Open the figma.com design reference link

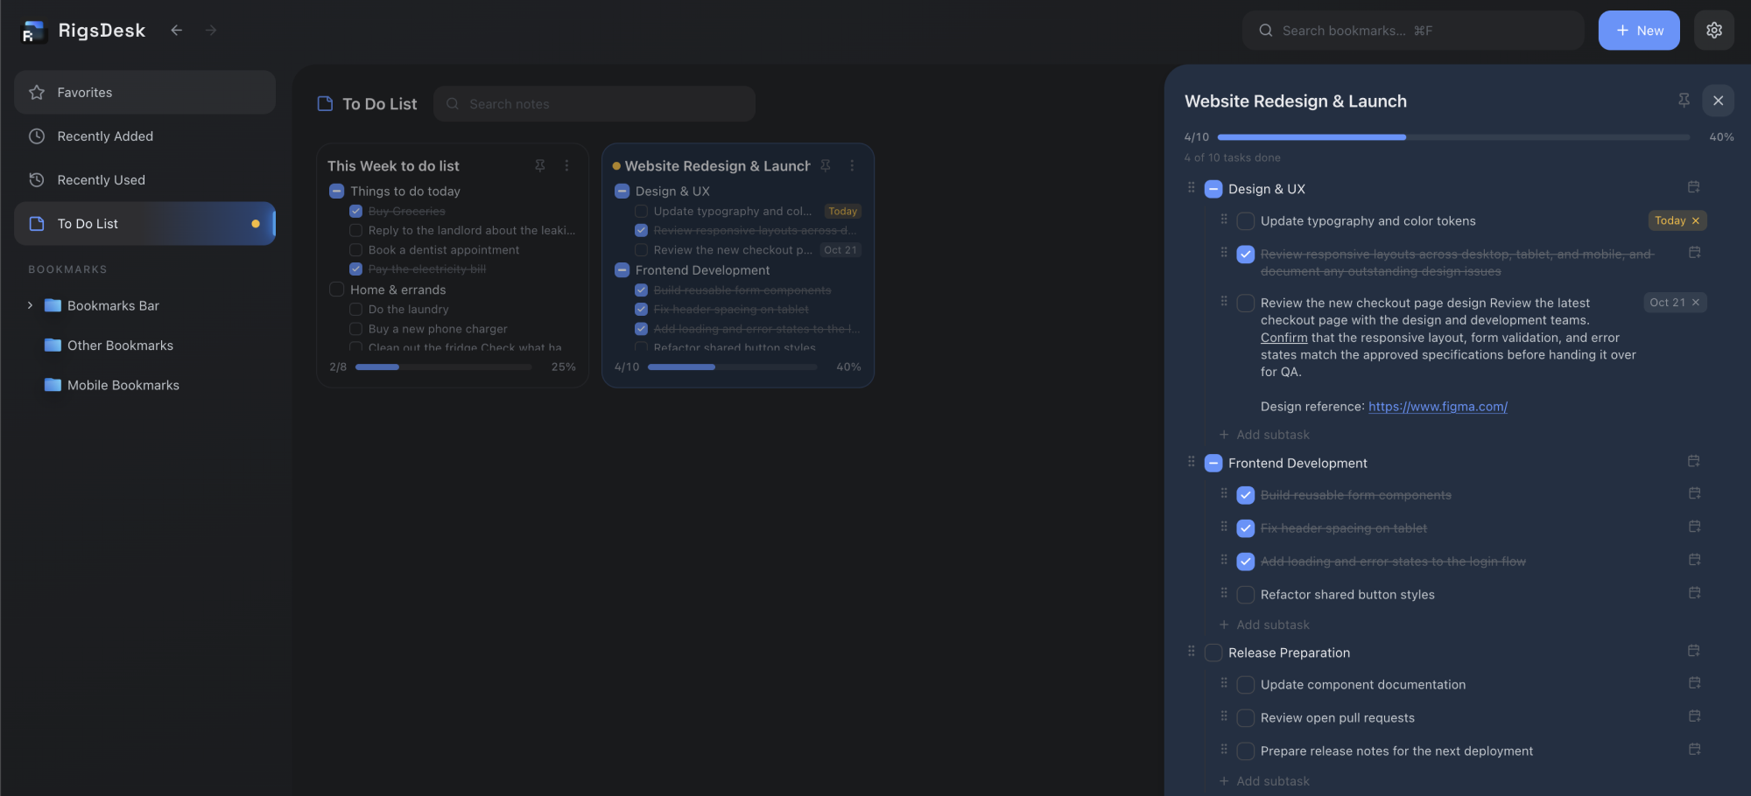pos(1438,407)
